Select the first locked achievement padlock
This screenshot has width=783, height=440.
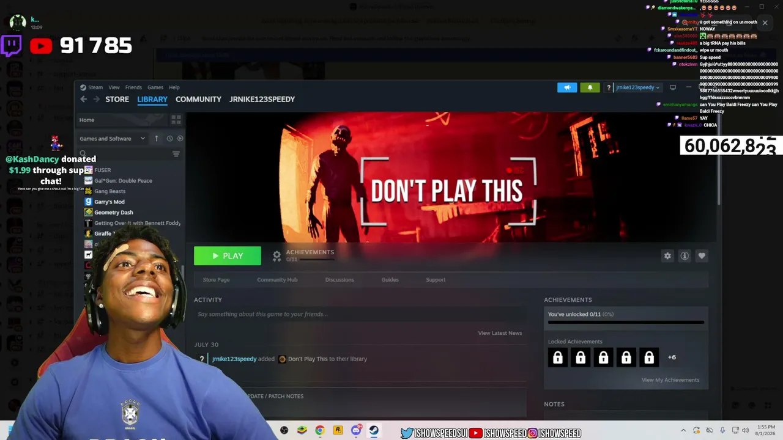558,358
